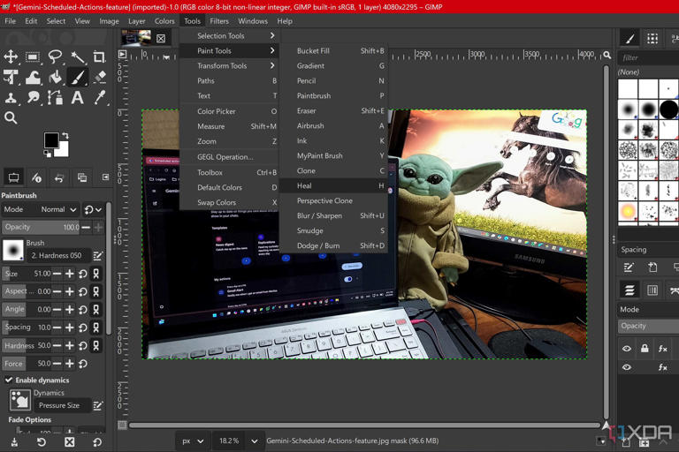679x452 pixels.
Task: Swap foreground and background colors arrow
Action: [x=65, y=136]
